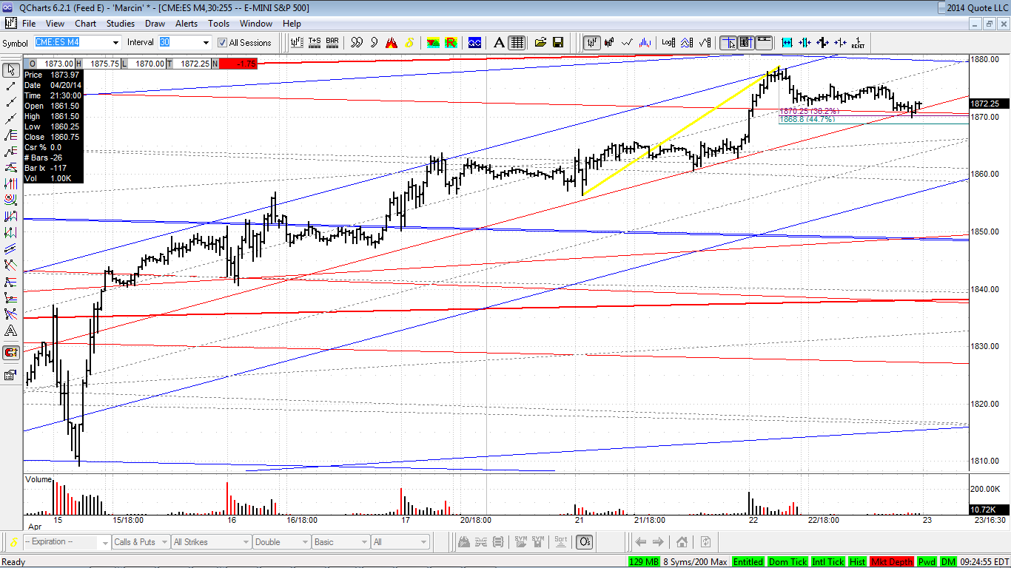1011x568 pixels.
Task: Click the Mkt Depth status indicator
Action: 892,562
